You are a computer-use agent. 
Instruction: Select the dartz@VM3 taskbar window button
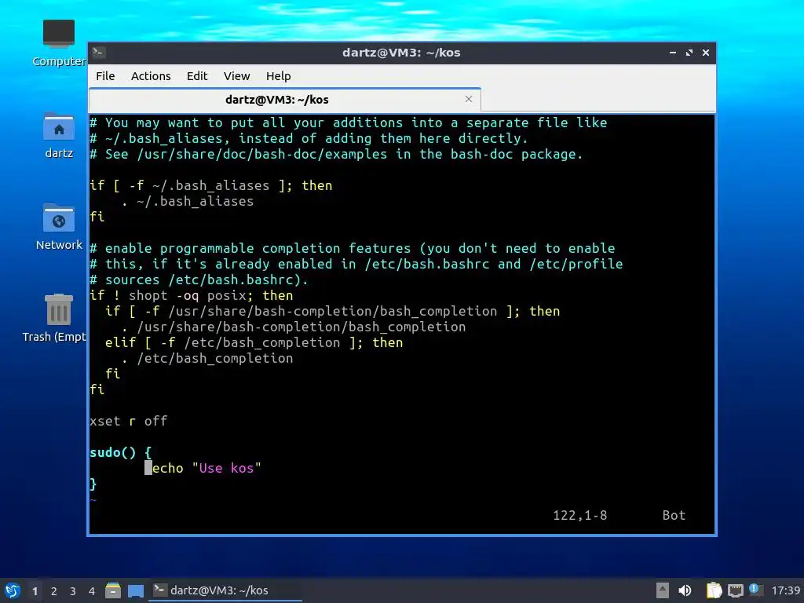(225, 590)
